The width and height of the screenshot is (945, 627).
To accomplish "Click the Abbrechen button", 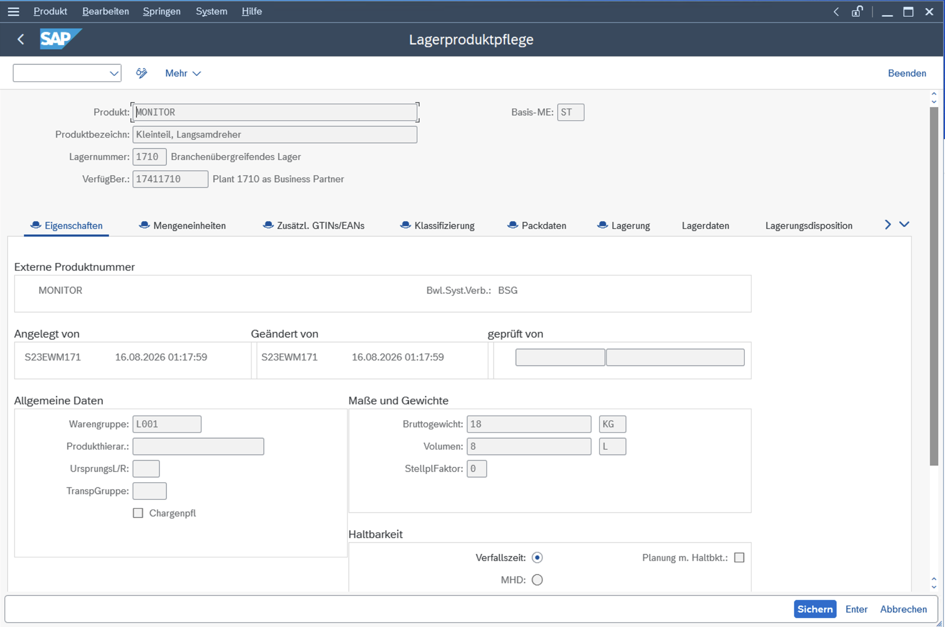I will pyautogui.click(x=903, y=609).
